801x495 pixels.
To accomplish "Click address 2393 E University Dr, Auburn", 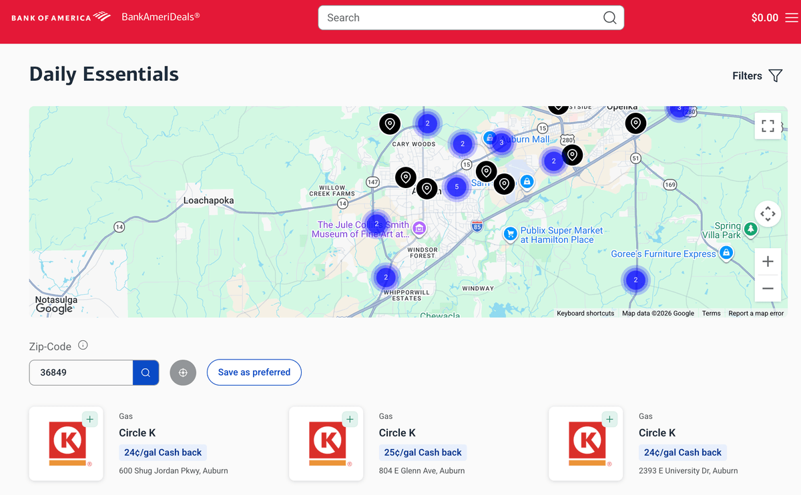I will point(688,470).
